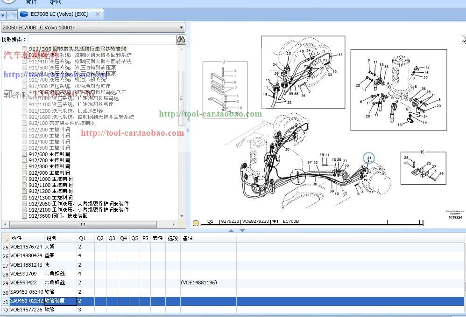Focus the tree search input field
466x317 pixels.
tap(102, 40)
